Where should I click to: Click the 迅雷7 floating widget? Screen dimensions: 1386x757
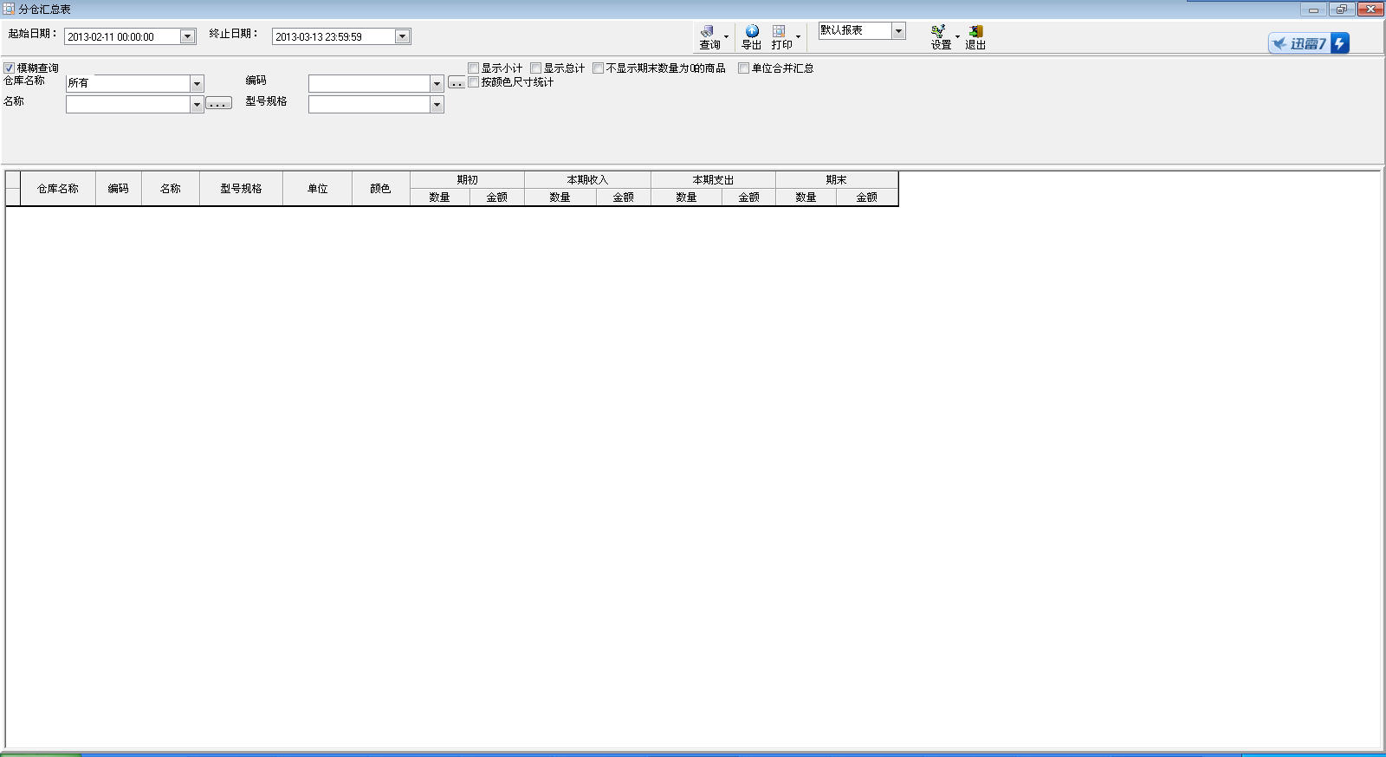(x=1309, y=43)
